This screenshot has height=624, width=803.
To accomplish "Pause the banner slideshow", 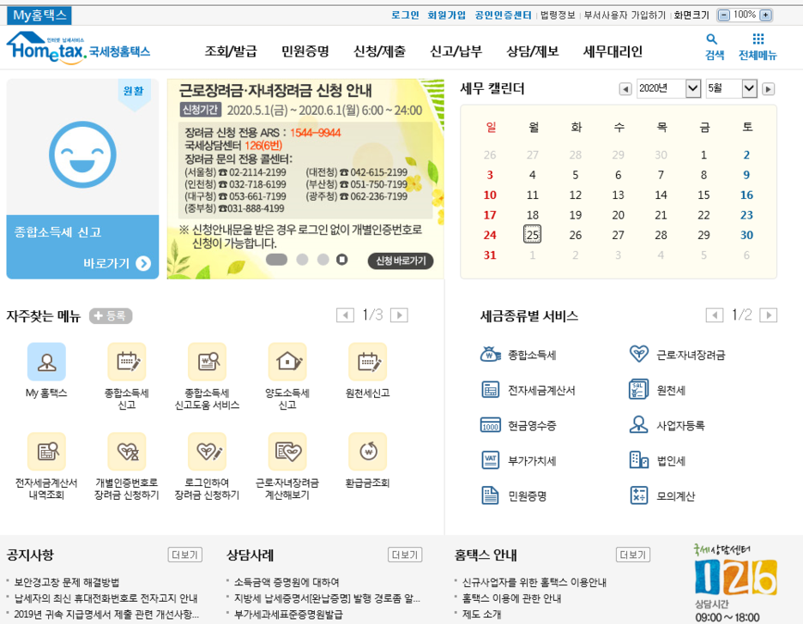I will 342,260.
